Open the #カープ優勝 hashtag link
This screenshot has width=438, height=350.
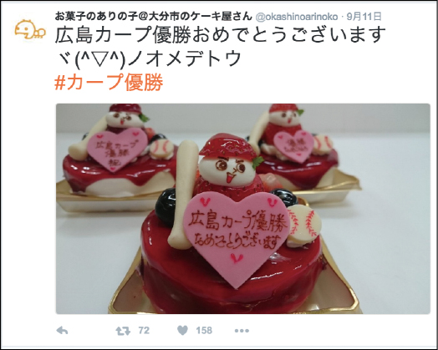(x=109, y=83)
